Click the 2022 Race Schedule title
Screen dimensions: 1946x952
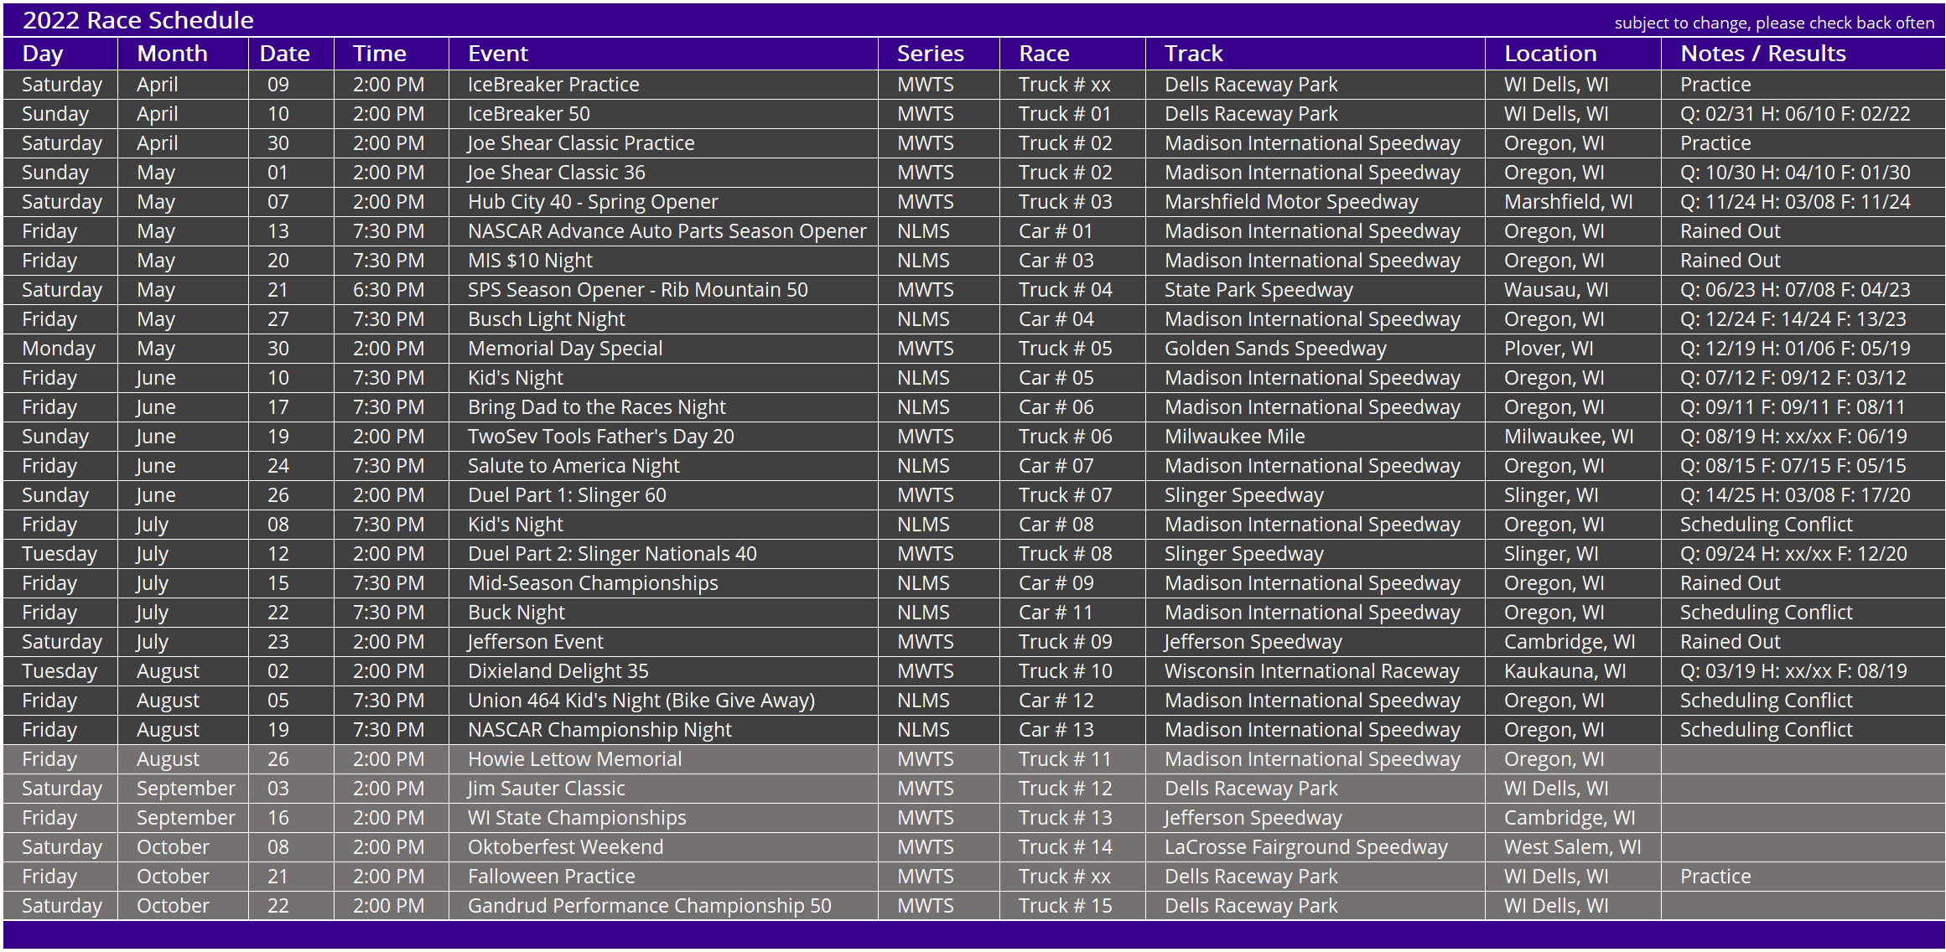[x=138, y=20]
